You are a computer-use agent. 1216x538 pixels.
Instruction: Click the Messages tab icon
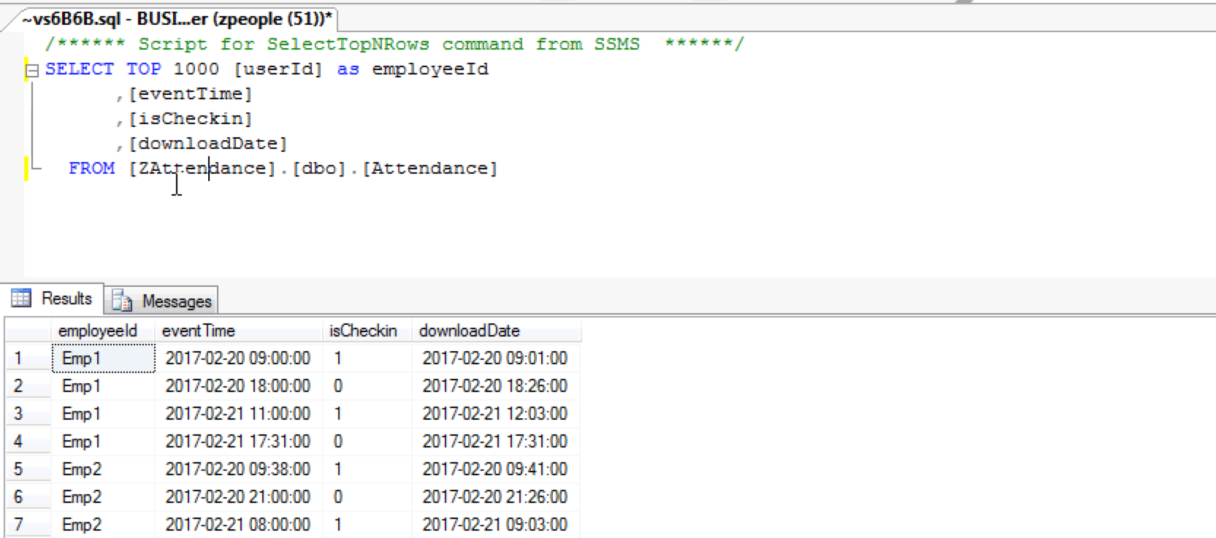point(122,301)
